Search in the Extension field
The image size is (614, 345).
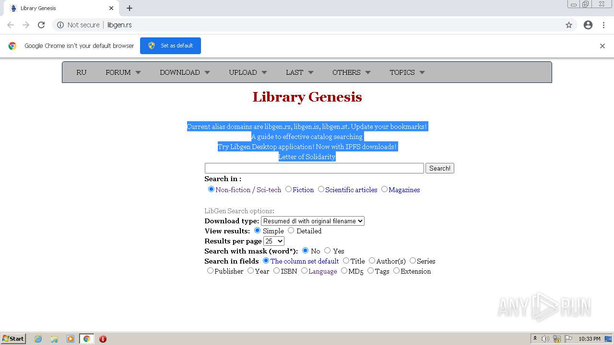[x=396, y=271]
